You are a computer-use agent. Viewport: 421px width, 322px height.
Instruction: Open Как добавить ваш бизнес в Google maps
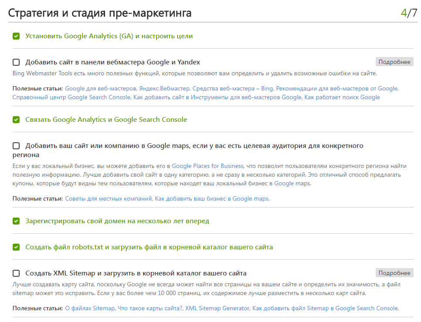[211, 199]
